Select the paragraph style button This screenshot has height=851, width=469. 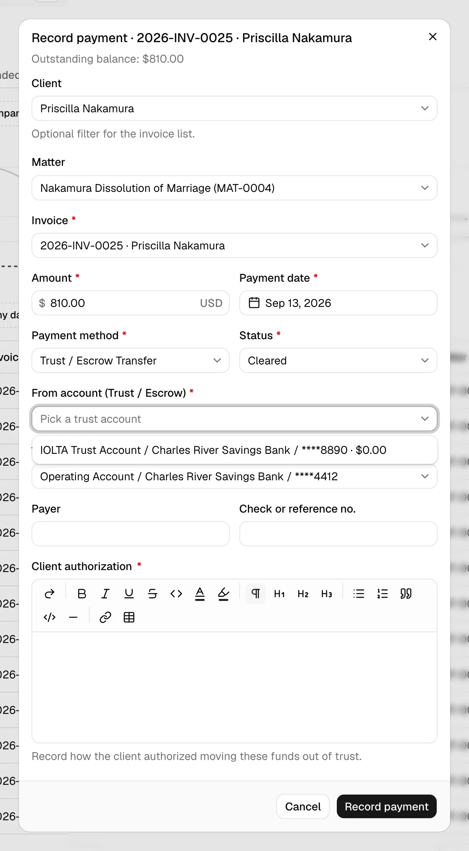pos(256,594)
